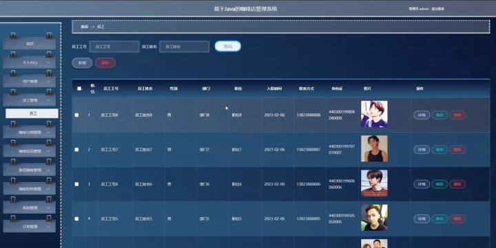Expand the 咖啡饮品管理 sidebar menu
Image resolution: width=496 pixels, height=248 pixels.
point(30,151)
